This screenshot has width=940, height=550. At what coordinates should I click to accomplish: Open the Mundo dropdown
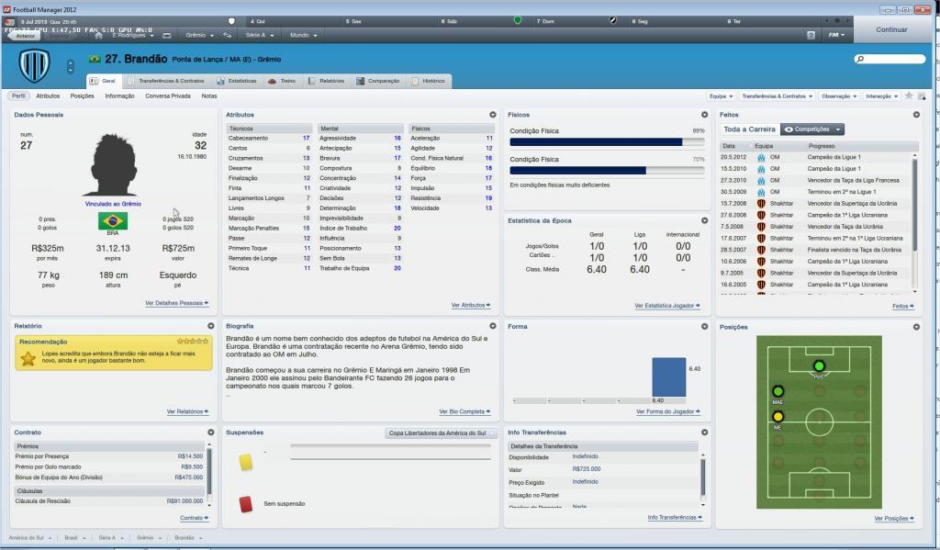pos(303,36)
